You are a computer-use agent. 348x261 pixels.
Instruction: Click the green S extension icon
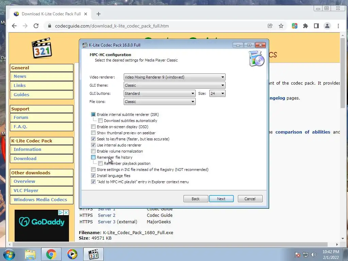[x=295, y=26]
